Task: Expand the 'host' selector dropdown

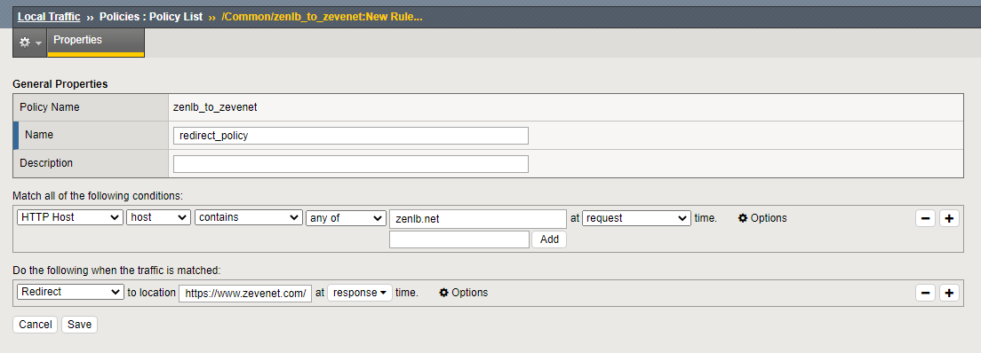Action: [x=158, y=217]
